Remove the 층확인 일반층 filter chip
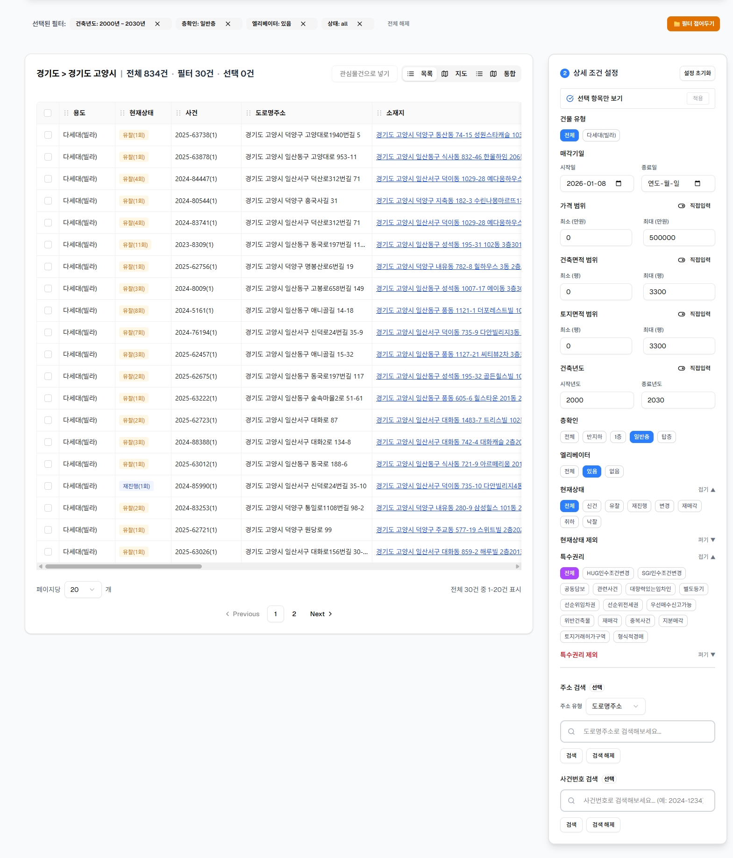733x858 pixels. tap(228, 24)
